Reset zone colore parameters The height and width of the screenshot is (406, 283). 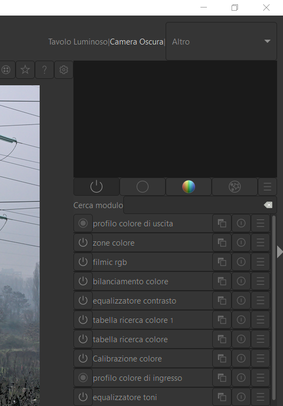(241, 242)
